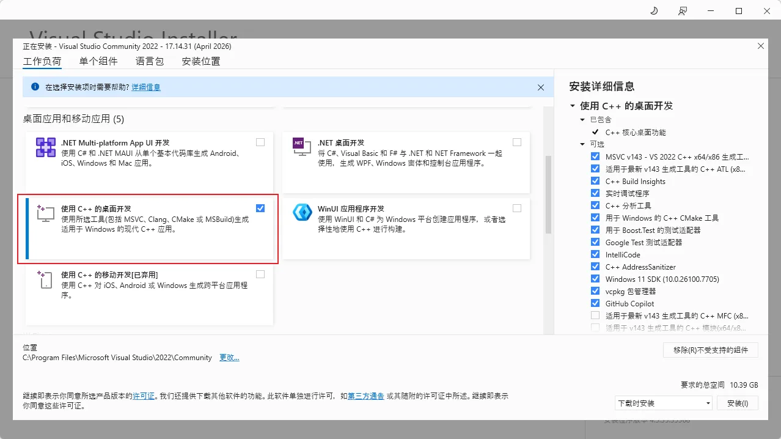The height and width of the screenshot is (439, 781).
Task: Click the 使用 C++ 的桌面开发 workload icon
Action: point(46,213)
